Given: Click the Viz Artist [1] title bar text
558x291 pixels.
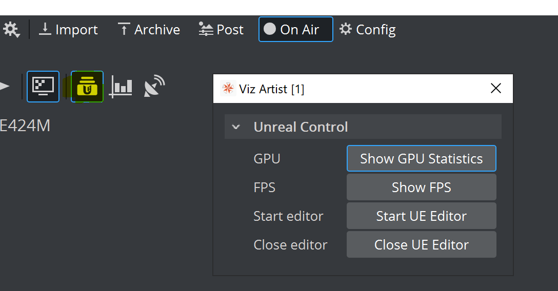Looking at the screenshot, I should coord(272,89).
